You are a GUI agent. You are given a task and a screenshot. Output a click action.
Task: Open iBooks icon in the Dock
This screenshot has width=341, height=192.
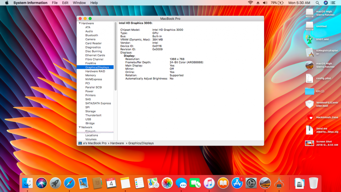click(223, 183)
